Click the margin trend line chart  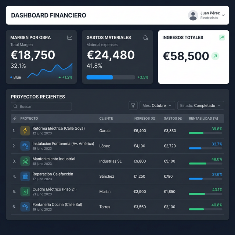click(50, 71)
